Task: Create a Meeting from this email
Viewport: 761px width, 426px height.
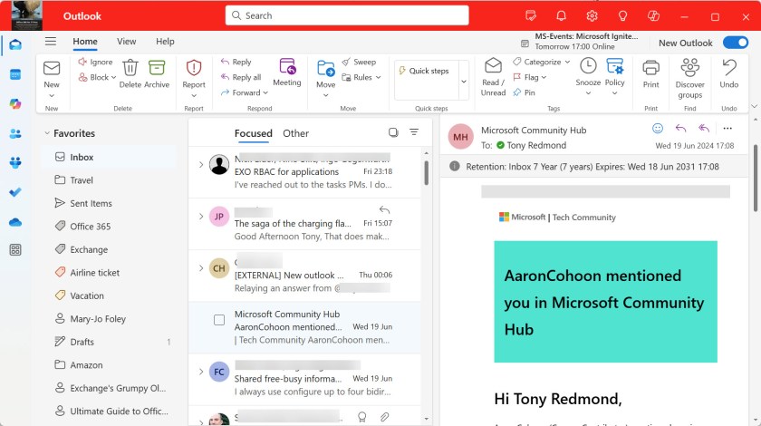Action: coord(287,73)
